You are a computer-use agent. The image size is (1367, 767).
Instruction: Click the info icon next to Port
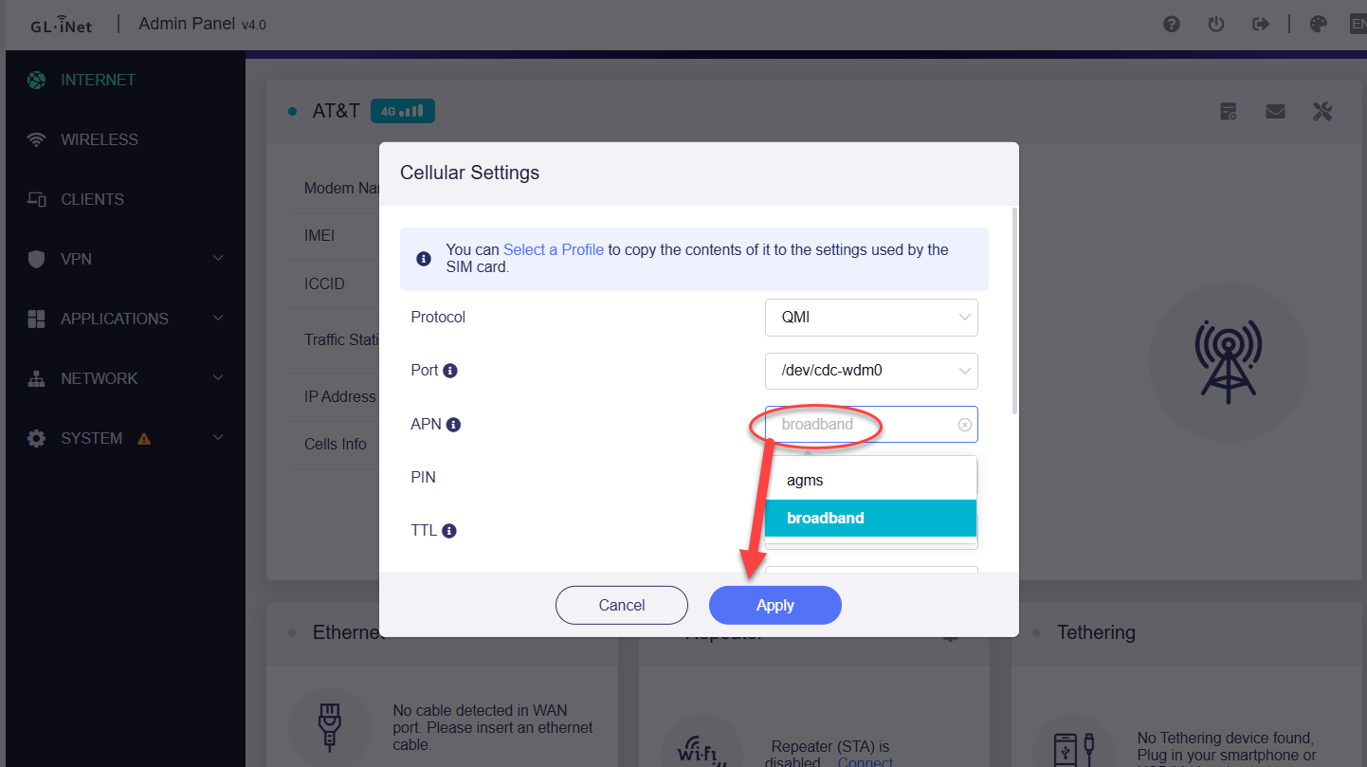coord(450,371)
